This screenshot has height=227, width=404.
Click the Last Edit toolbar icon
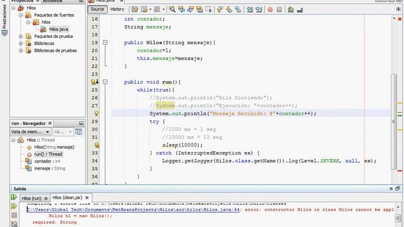tap(134, 9)
